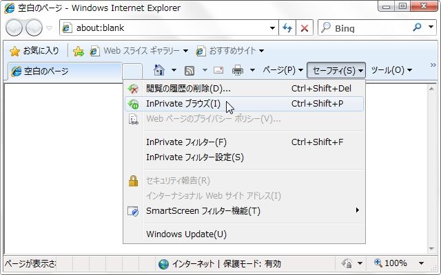Screen dimensions: 441x275
Task: Click the InPrivate browsing icon in menu
Action: tap(133, 104)
